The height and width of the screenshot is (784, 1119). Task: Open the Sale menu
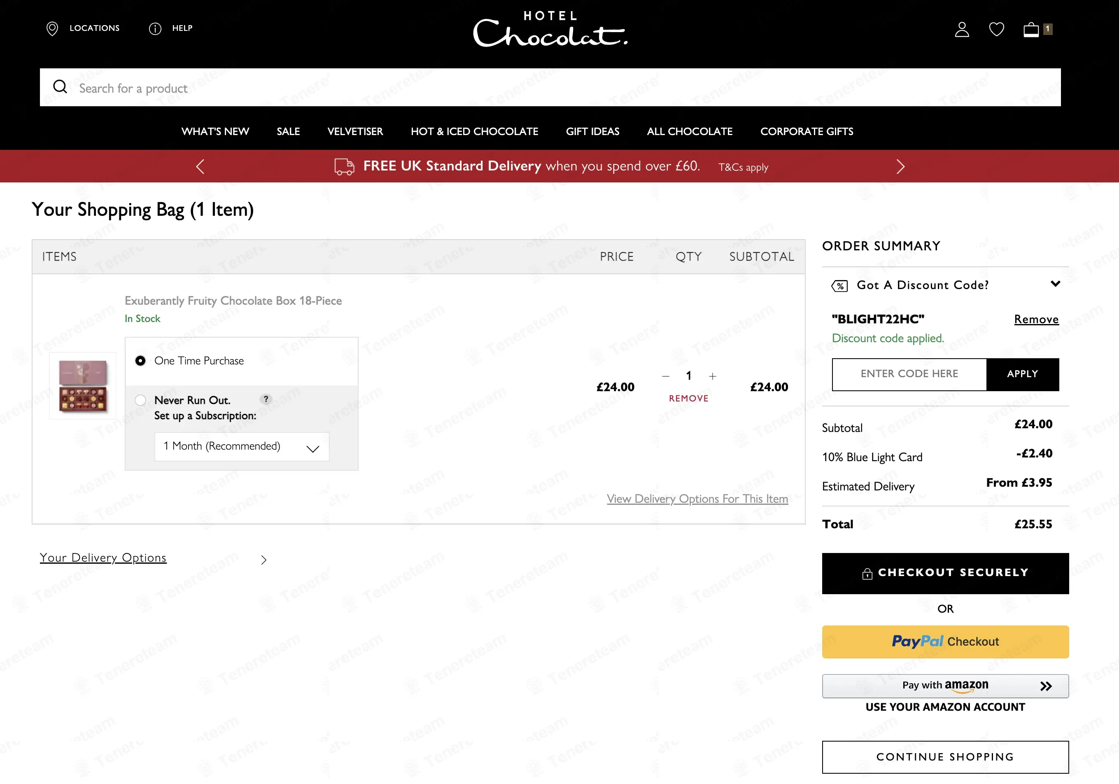[288, 132]
